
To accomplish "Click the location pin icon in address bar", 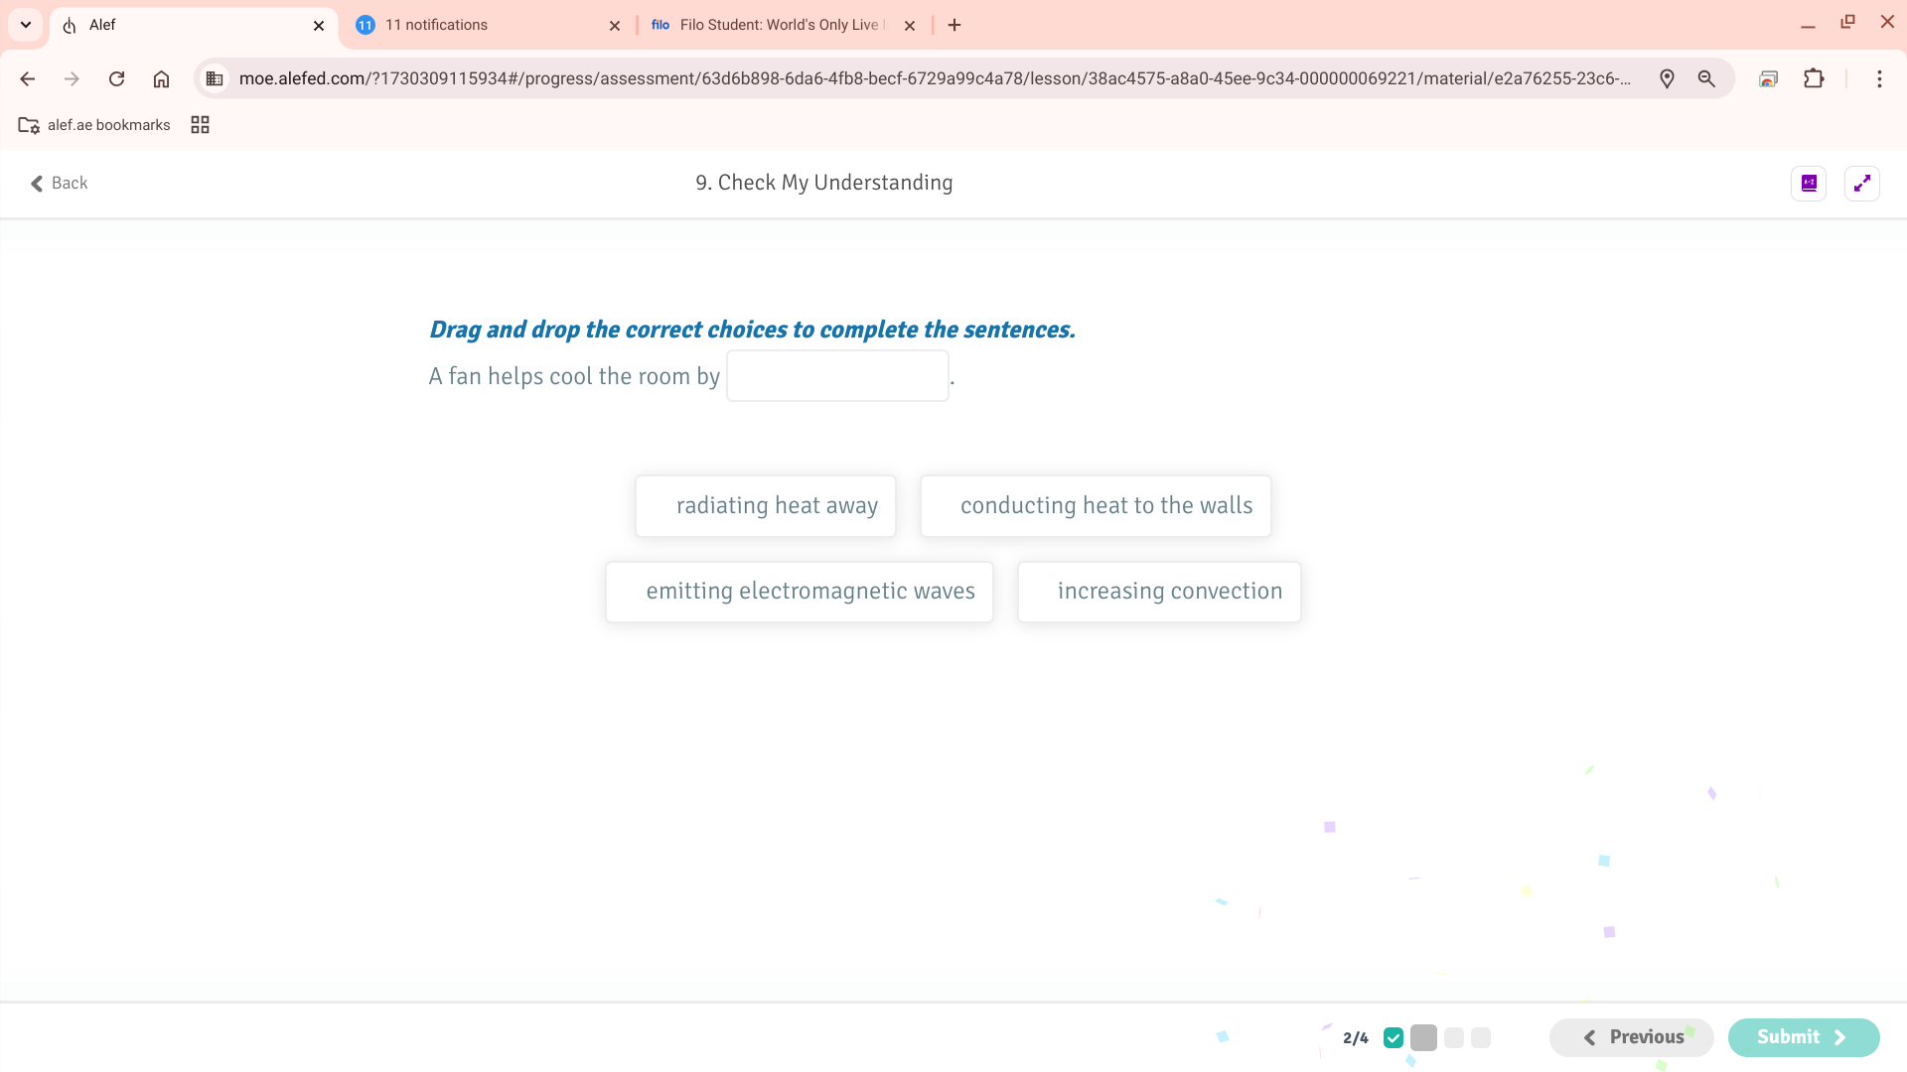I will [1667, 79].
